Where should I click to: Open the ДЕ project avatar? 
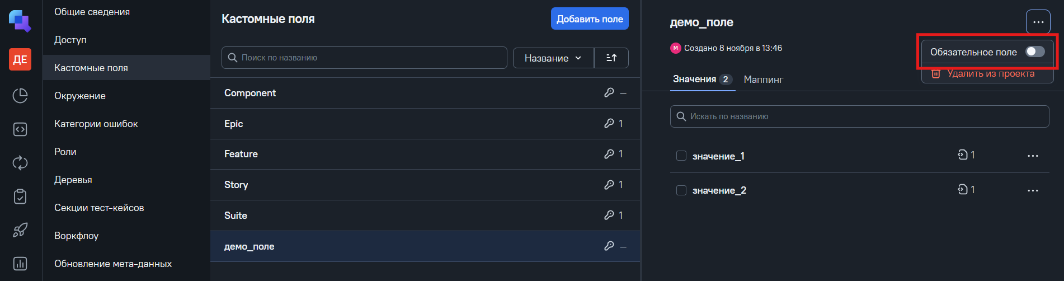[x=20, y=59]
